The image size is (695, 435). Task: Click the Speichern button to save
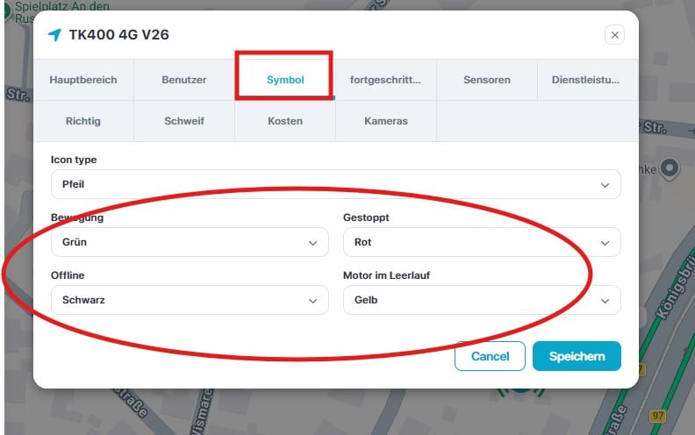pyautogui.click(x=576, y=356)
